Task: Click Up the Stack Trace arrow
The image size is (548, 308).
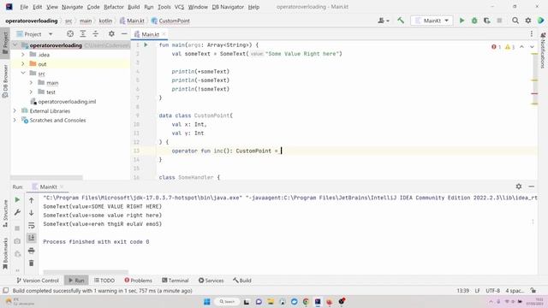Action: coord(31,200)
